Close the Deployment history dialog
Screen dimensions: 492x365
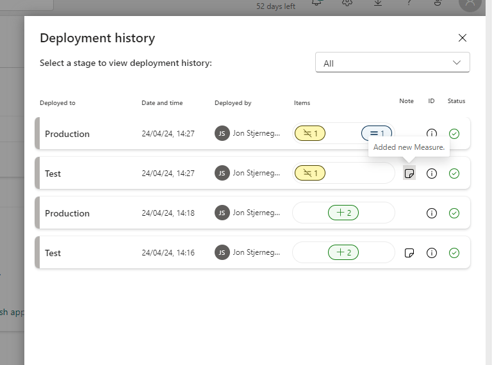(x=463, y=38)
